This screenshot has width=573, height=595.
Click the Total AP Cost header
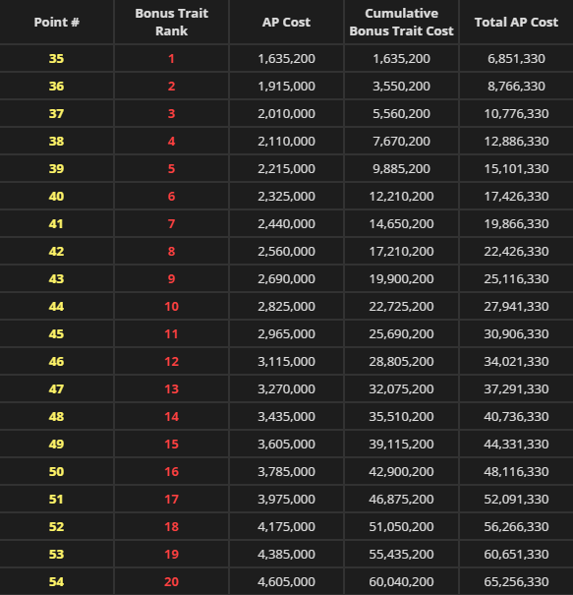coord(516,22)
